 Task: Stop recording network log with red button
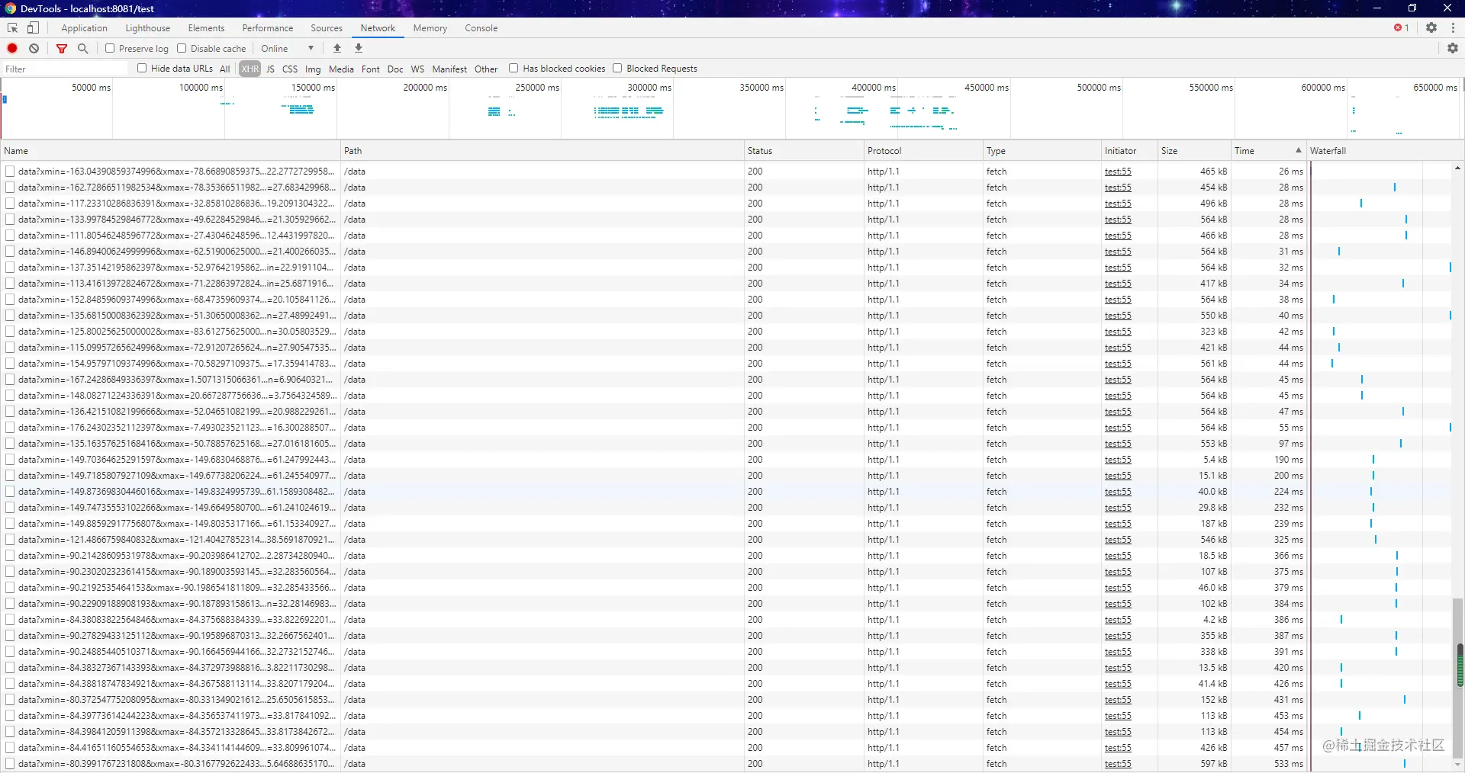pyautogui.click(x=12, y=48)
